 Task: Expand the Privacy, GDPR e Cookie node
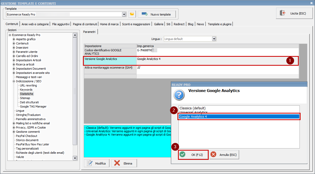coord(14,127)
